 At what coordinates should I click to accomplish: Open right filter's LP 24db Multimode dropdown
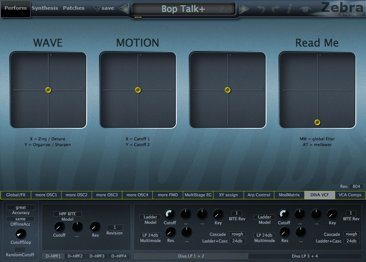tap(264, 235)
